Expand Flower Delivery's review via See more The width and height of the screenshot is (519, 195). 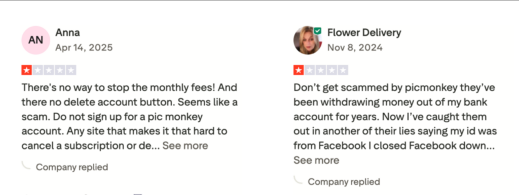pos(316,160)
